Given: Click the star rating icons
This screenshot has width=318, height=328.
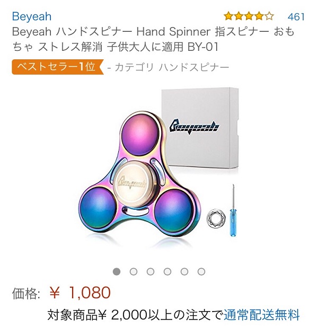Looking at the screenshot, I should (249, 16).
